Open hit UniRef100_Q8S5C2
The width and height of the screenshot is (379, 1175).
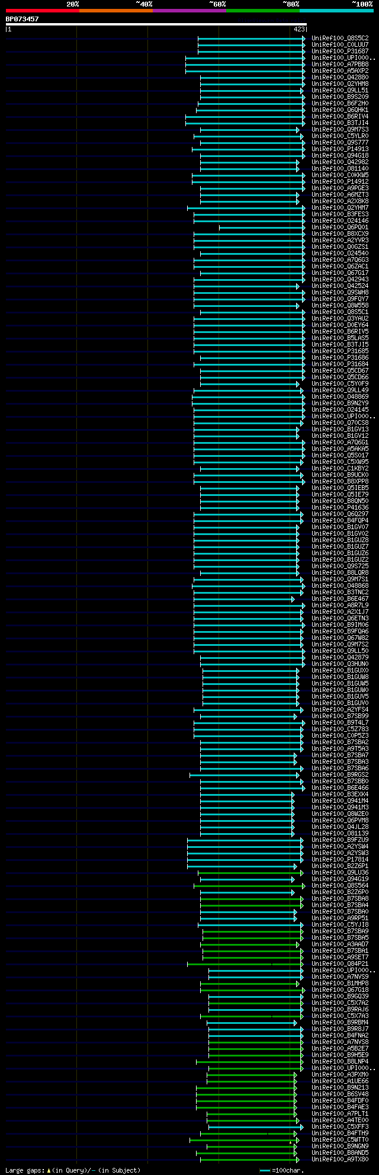(340, 38)
